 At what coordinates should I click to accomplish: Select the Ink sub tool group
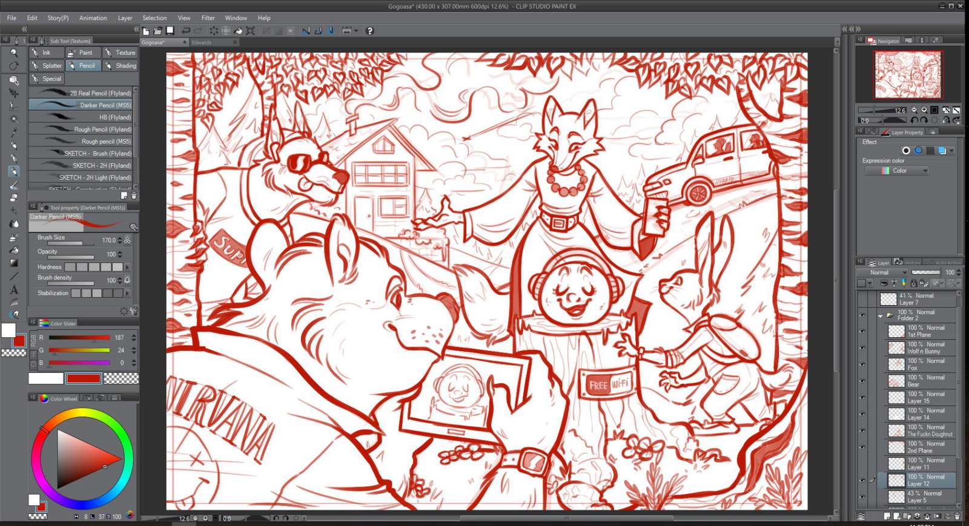point(47,53)
